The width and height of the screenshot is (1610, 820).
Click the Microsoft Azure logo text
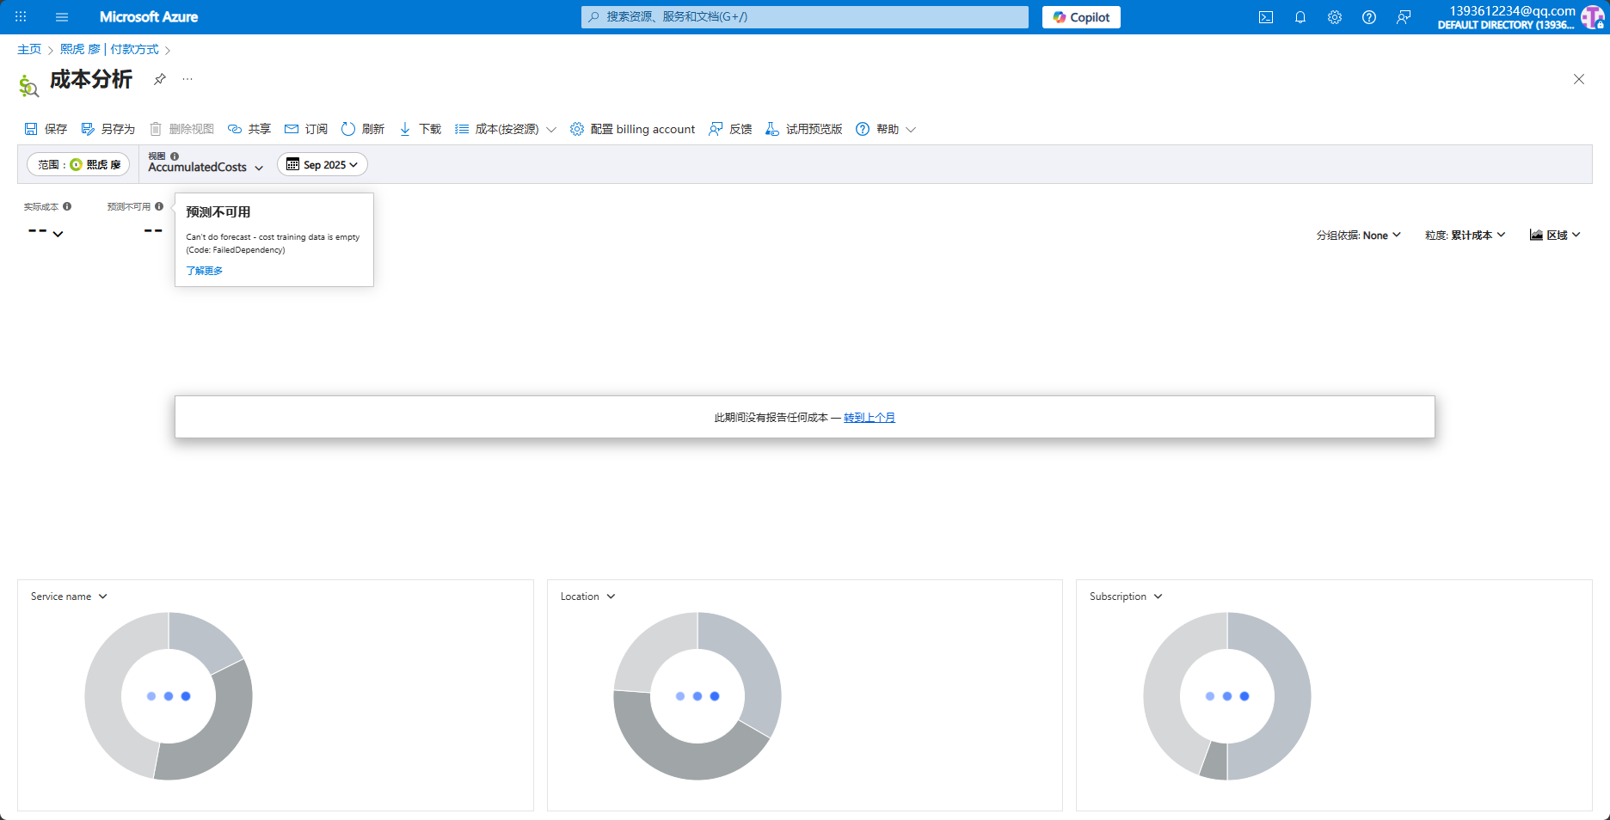click(x=149, y=17)
